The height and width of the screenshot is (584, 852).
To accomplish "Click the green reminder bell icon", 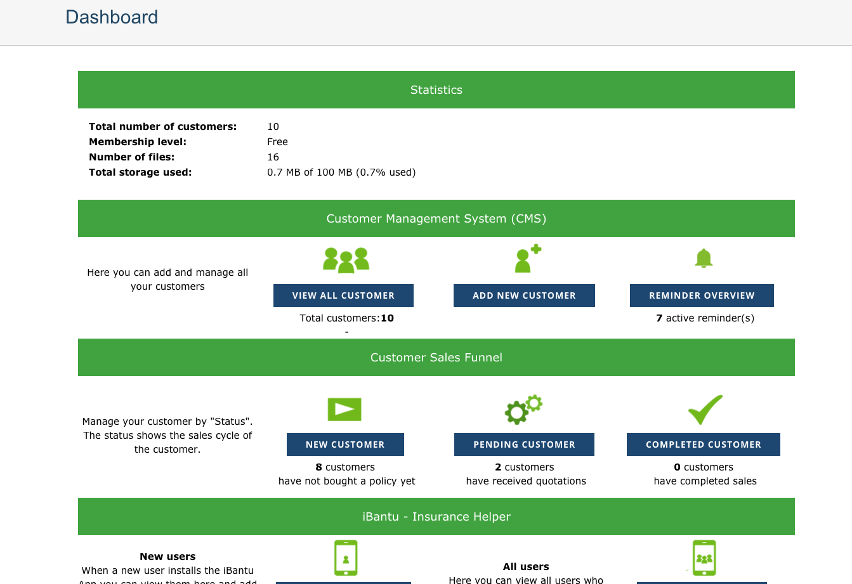I will coord(704,259).
